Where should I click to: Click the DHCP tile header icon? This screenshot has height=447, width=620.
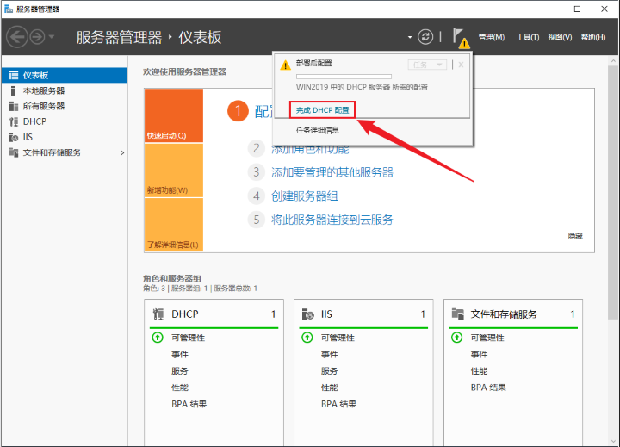[158, 314]
